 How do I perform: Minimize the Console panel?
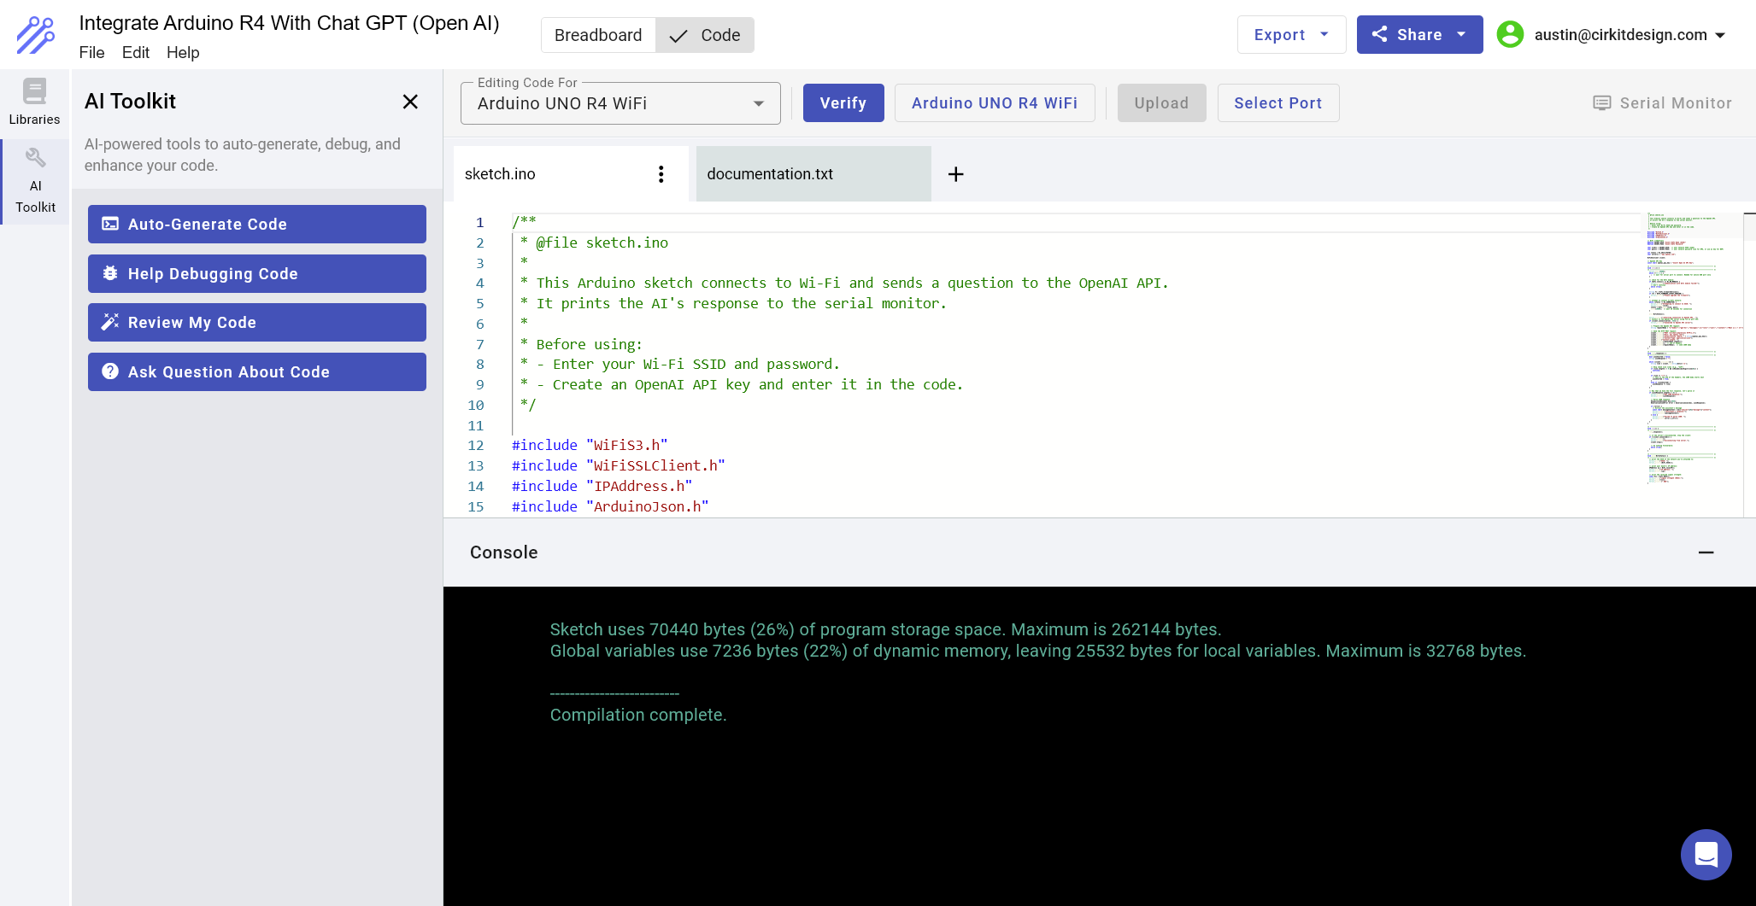pyautogui.click(x=1706, y=552)
